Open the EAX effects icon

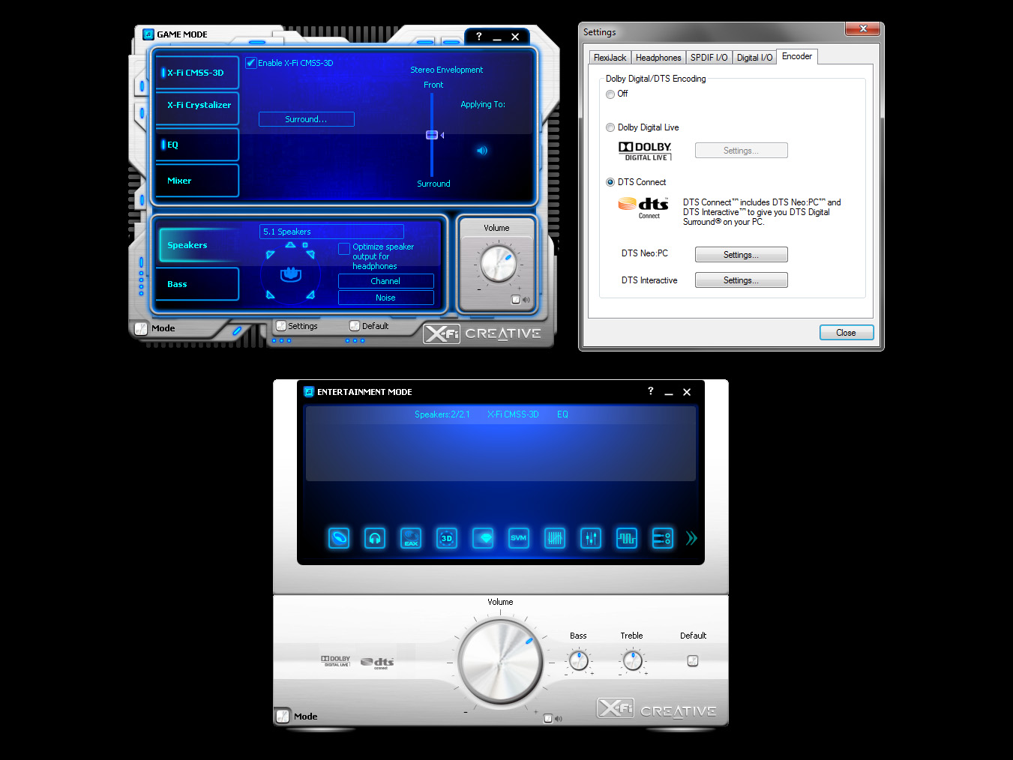tap(411, 538)
